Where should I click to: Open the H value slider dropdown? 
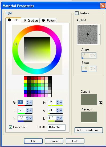pos(61,103)
